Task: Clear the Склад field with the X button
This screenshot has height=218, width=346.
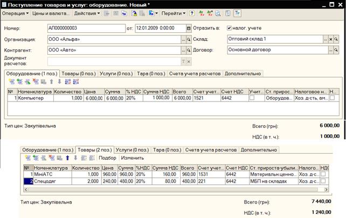Action: (331, 39)
